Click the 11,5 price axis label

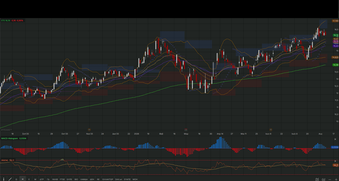point(336,100)
